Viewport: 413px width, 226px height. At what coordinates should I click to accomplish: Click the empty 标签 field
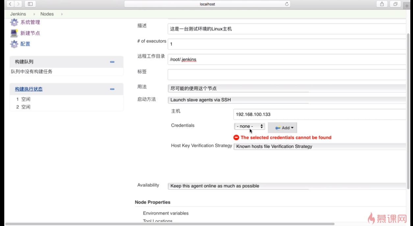287,75
